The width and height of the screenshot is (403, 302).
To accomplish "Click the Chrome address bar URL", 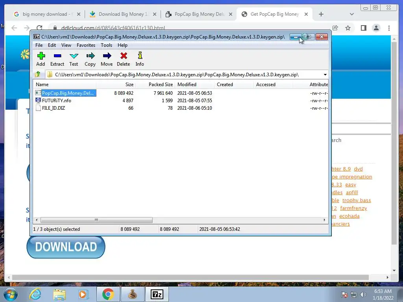I will pyautogui.click(x=113, y=28).
